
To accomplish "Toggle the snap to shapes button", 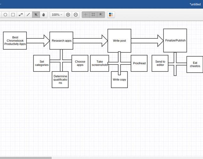I will coord(101,15).
